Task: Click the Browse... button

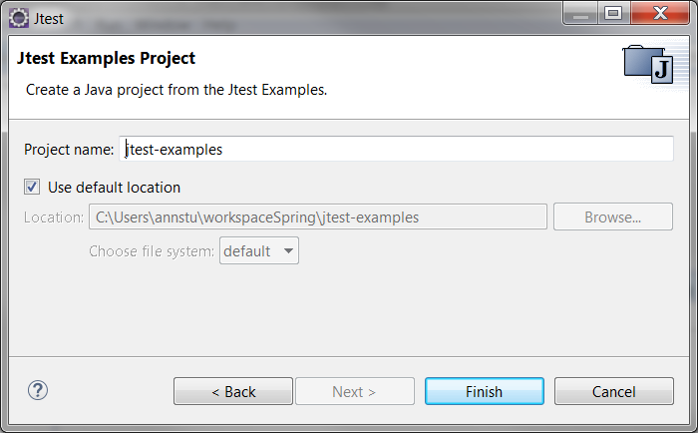Action: [x=613, y=216]
